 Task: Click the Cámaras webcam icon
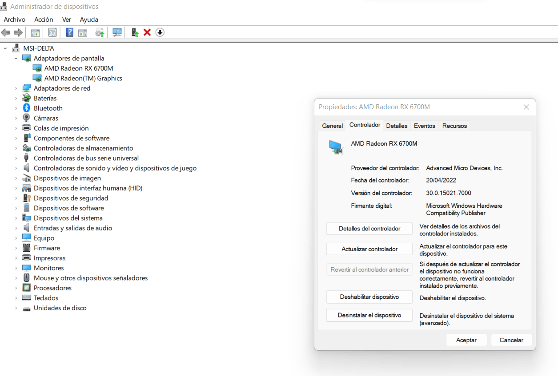point(27,118)
